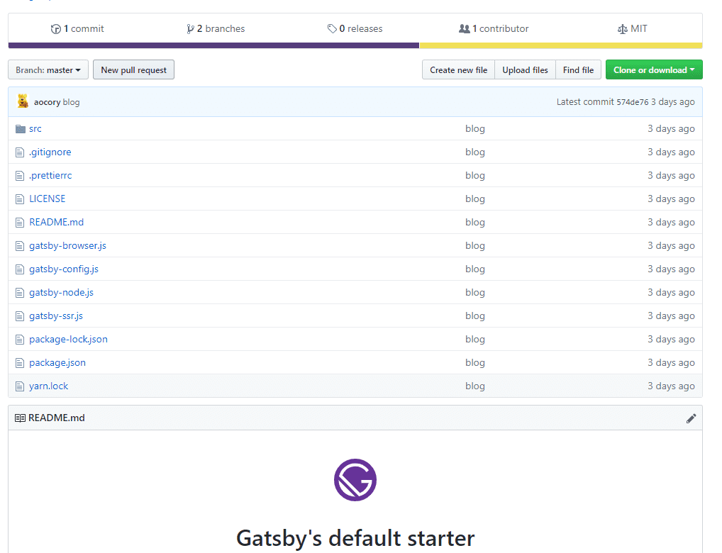Image resolution: width=722 pixels, height=553 pixels.
Task: Edit README with the pencil icon
Action: [691, 418]
